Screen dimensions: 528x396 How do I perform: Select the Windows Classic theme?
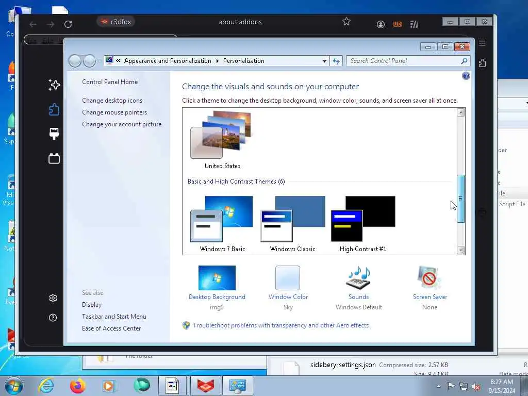293,224
